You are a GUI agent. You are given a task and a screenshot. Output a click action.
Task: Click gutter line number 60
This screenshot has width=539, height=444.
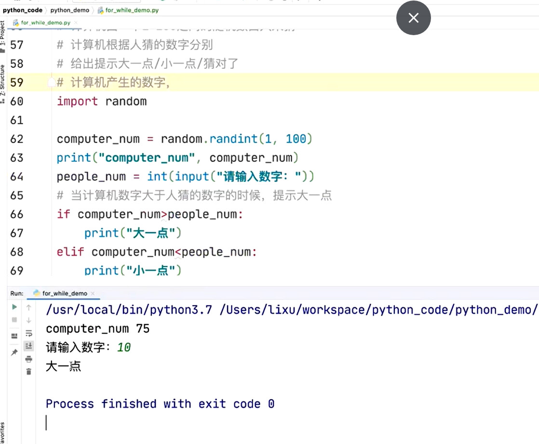(x=16, y=102)
